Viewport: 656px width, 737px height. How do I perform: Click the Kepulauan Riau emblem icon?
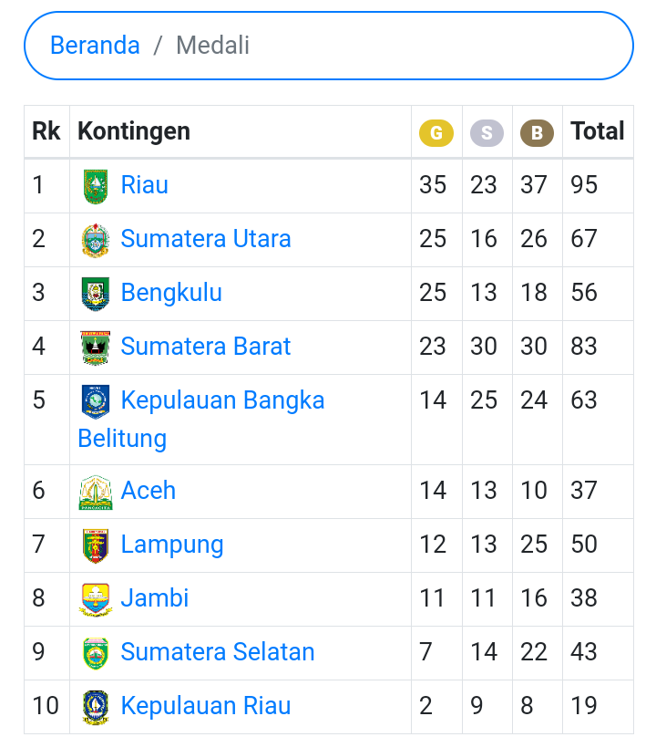pyautogui.click(x=96, y=707)
